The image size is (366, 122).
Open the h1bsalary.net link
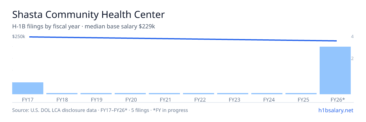(x=335, y=110)
